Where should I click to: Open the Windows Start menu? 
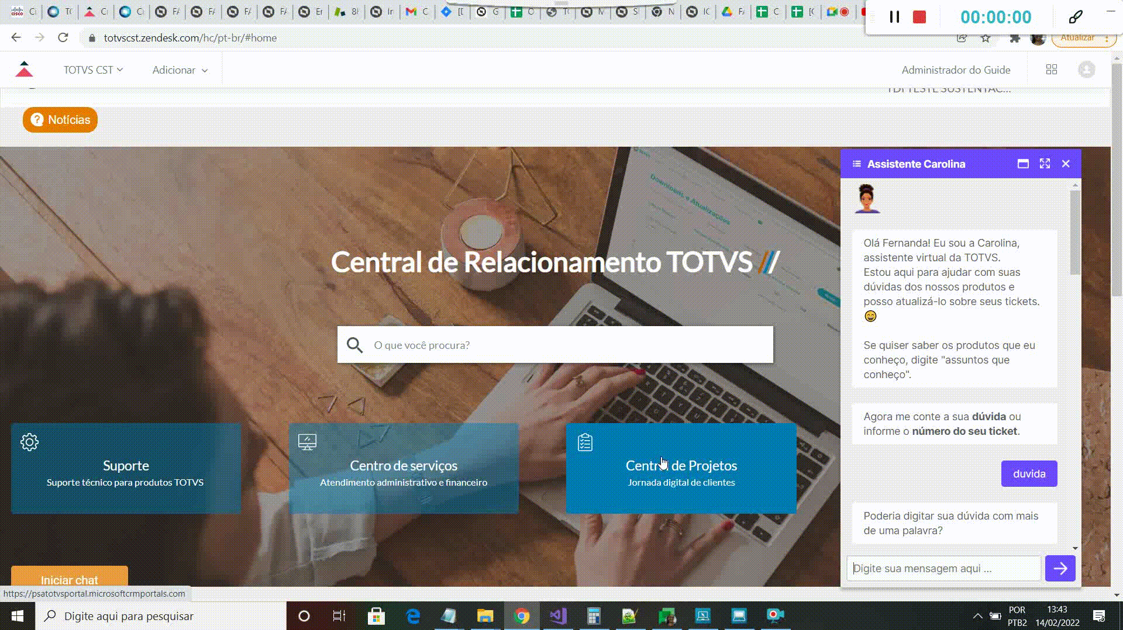point(18,616)
